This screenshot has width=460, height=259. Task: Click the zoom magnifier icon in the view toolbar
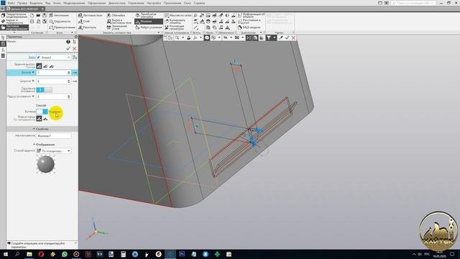178,38
